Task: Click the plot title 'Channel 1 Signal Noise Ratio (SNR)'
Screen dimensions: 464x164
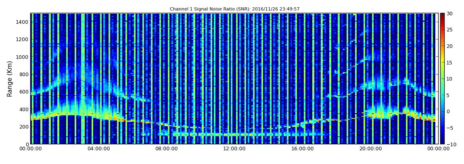Action: [234, 9]
